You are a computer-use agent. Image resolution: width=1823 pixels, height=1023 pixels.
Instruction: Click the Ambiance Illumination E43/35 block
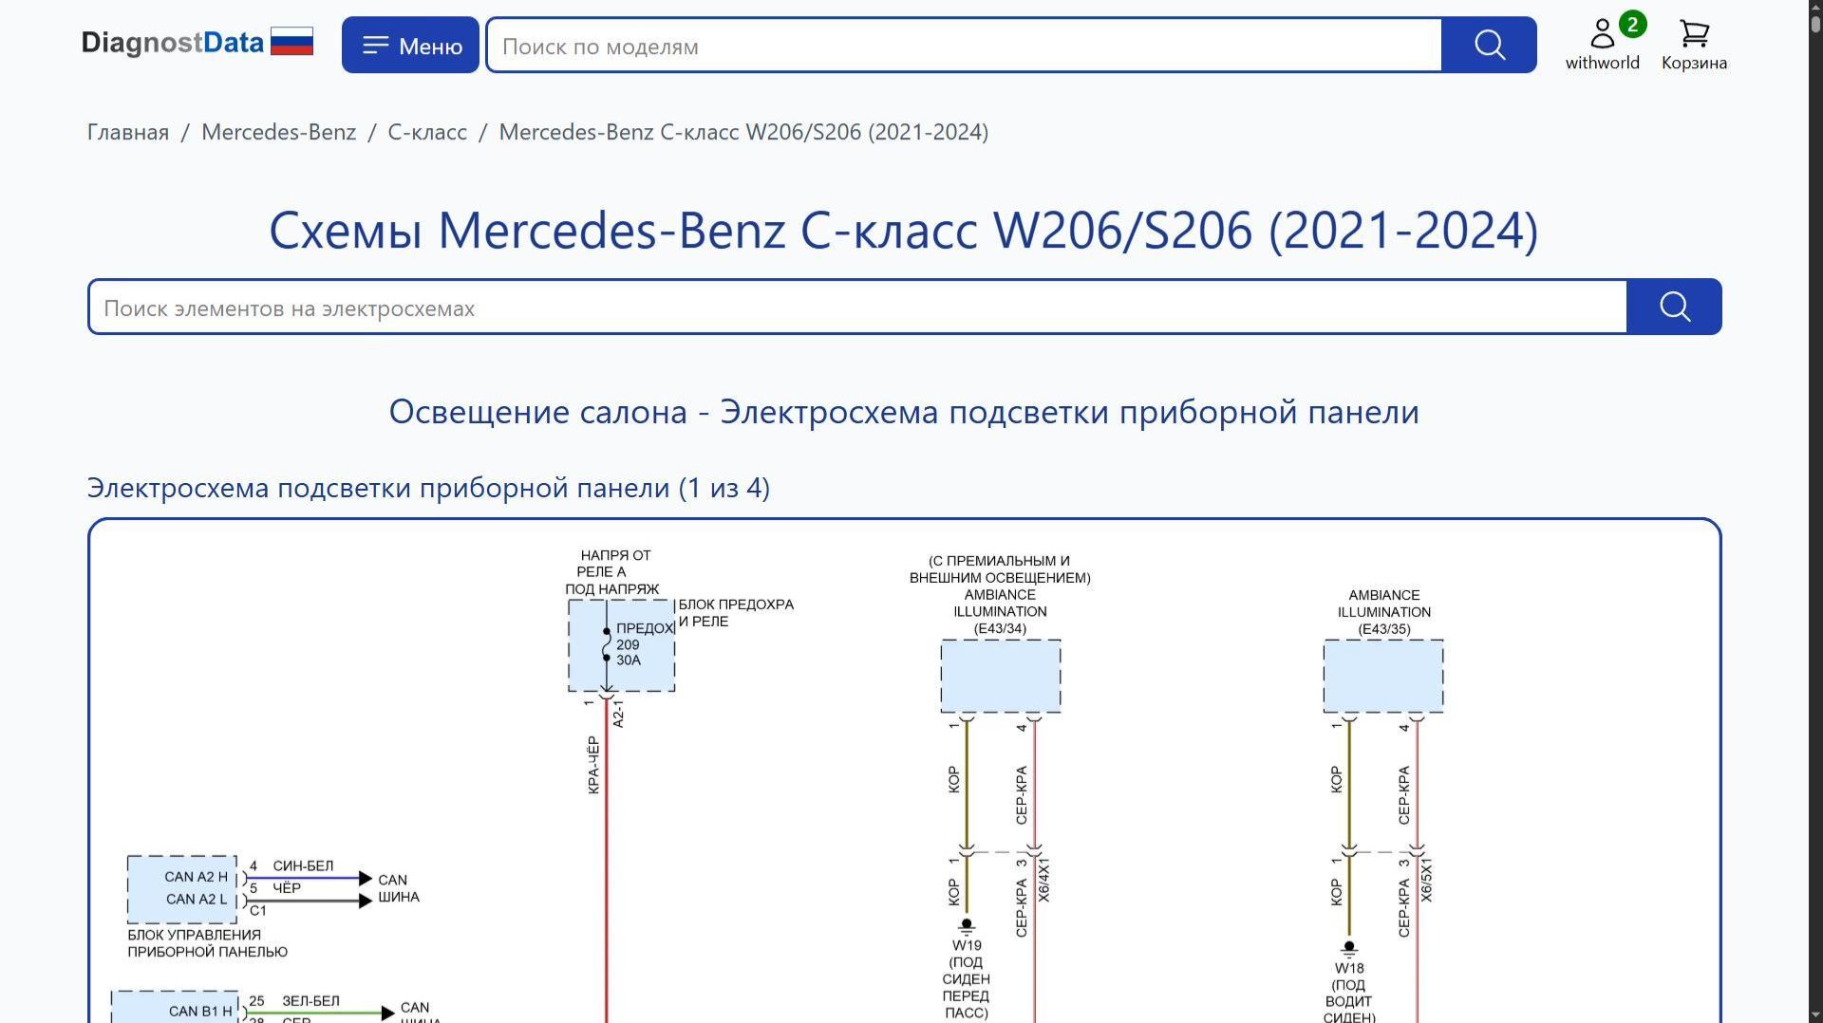[1383, 676]
